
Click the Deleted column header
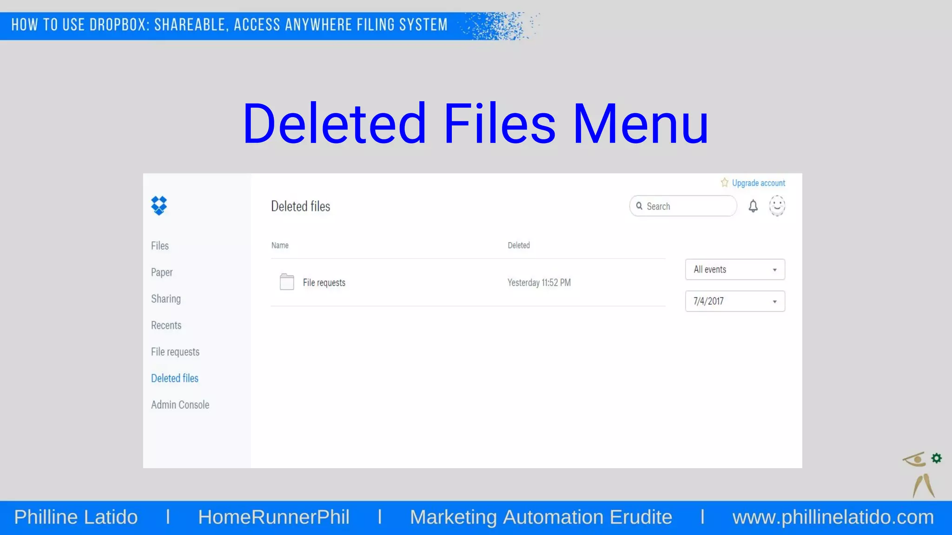coord(519,245)
